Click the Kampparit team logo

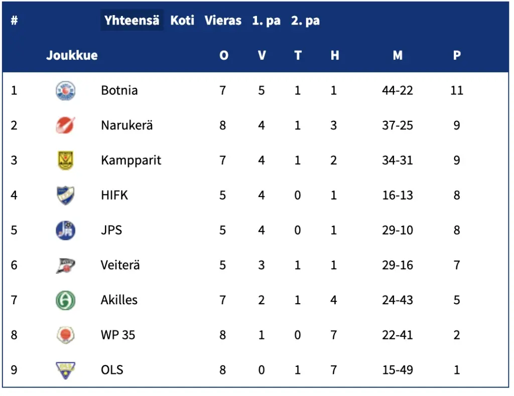tap(65, 160)
